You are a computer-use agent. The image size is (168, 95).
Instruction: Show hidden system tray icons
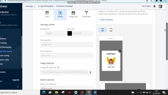pos(138,92)
